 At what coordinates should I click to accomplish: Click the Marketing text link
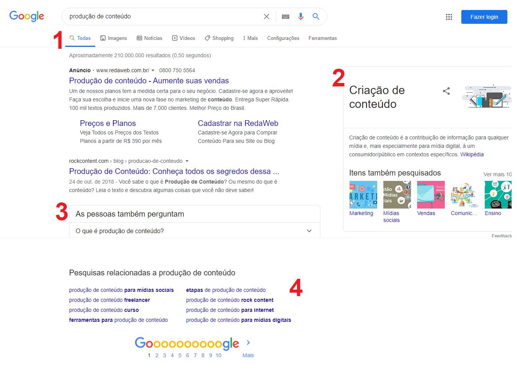click(x=361, y=213)
